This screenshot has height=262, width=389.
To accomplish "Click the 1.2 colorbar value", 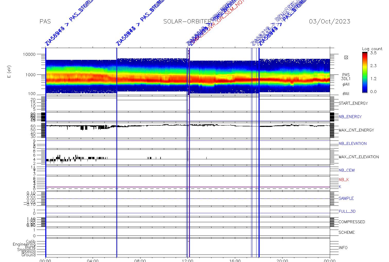I will click(373, 79).
